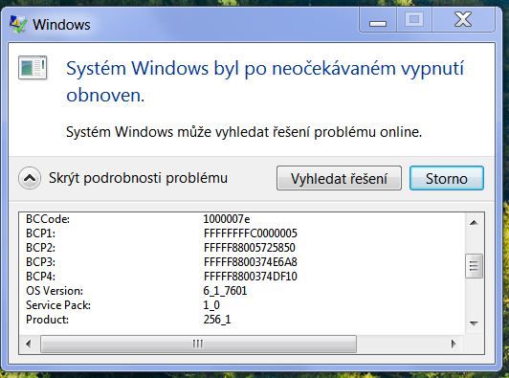Click the 'OS Version:' label
The width and height of the screenshot is (509, 378).
(x=55, y=291)
